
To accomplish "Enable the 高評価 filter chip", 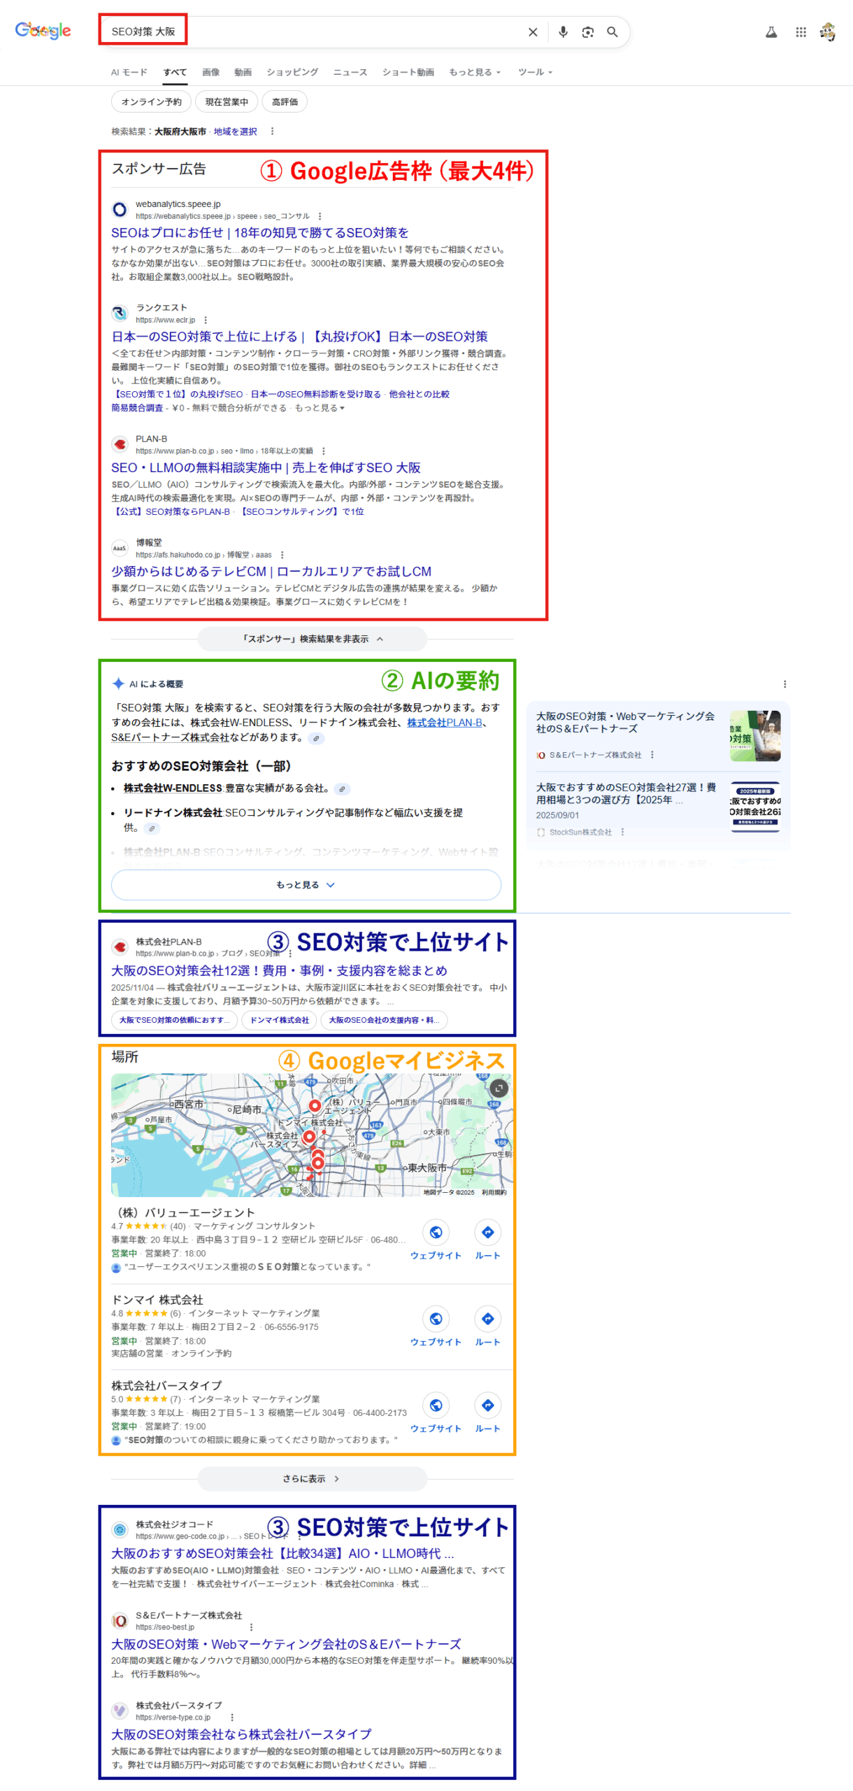I will (285, 102).
